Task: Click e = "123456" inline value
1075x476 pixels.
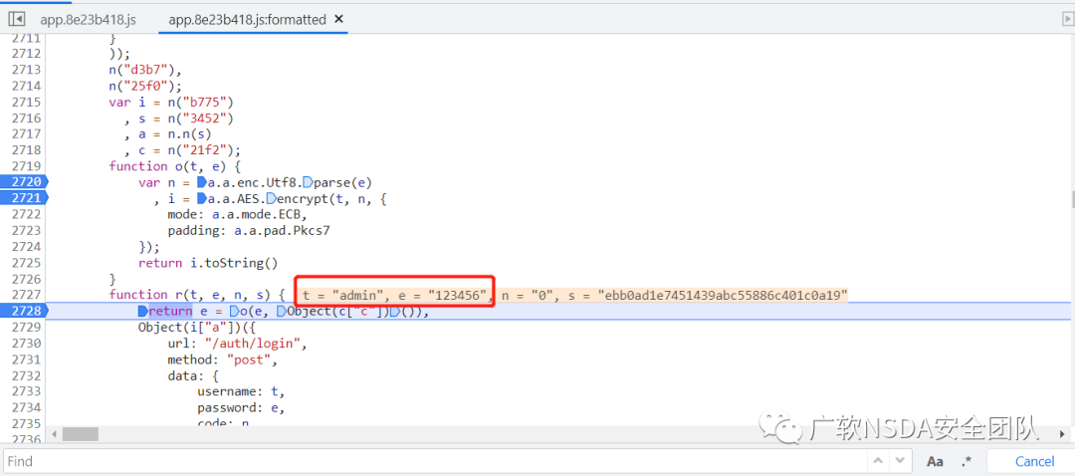Action: [x=442, y=294]
